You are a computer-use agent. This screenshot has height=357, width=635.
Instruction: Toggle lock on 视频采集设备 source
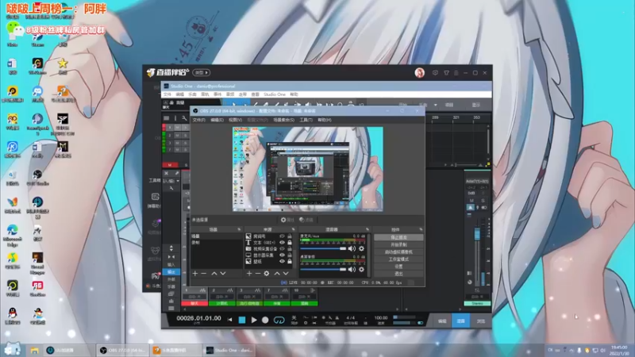[290, 248]
